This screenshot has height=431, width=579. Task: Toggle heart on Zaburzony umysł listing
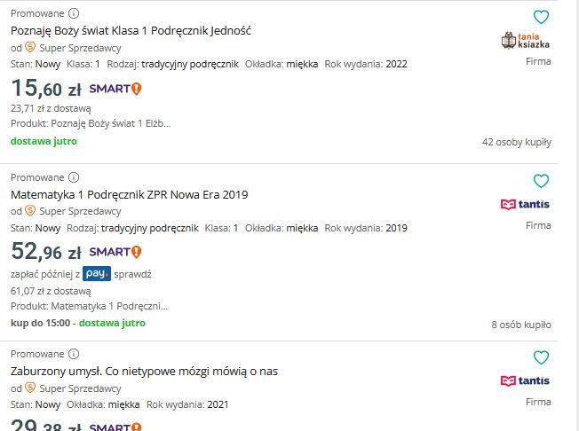(x=541, y=357)
